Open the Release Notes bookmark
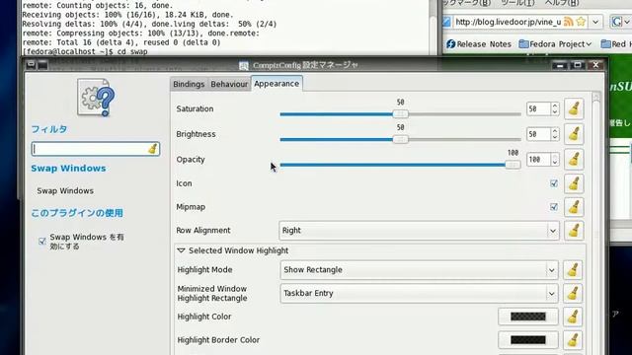Screen dimensions: 632x355 pos(479,43)
